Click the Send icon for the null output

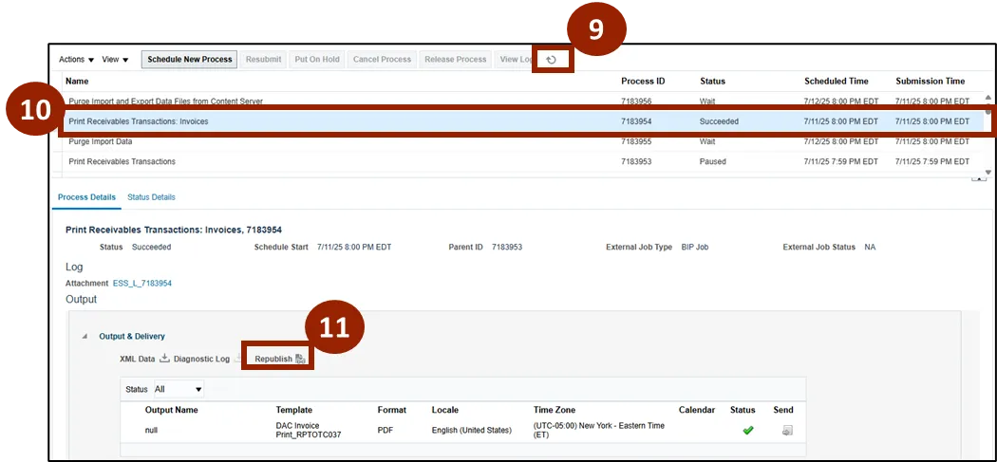pyautogui.click(x=786, y=431)
